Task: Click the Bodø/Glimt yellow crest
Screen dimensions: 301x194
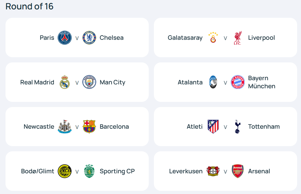Action: click(x=64, y=171)
